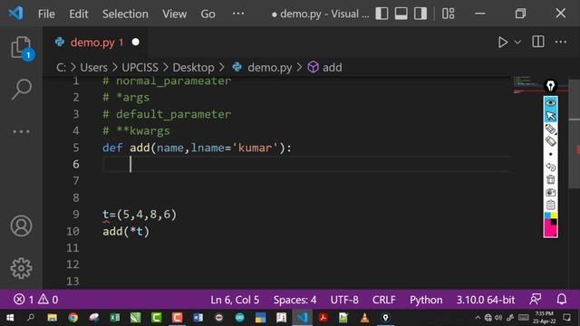
Task: Open the Manage gear icon
Action: tap(21, 268)
